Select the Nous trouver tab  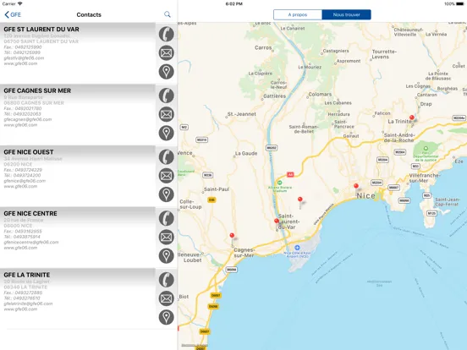point(346,14)
